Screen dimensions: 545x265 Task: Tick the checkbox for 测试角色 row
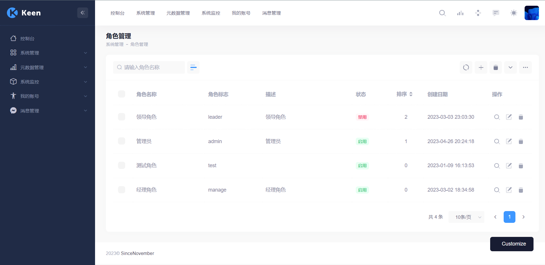coord(121,165)
